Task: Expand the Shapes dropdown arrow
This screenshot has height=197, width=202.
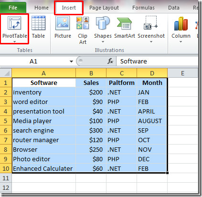Action: (x=103, y=41)
